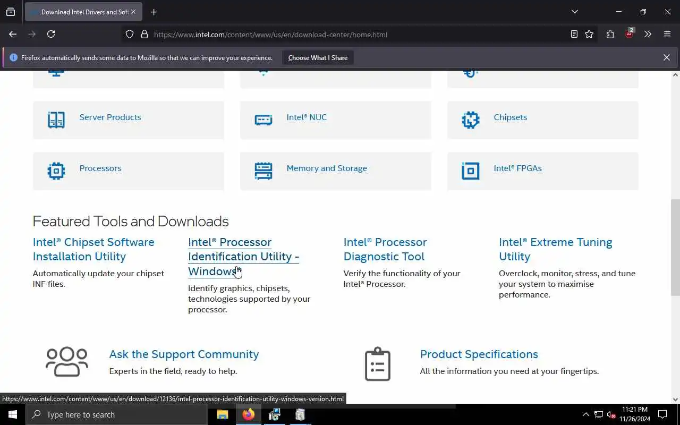This screenshot has height=425, width=680.
Task: Open Ask the Support Community link
Action: click(184, 354)
